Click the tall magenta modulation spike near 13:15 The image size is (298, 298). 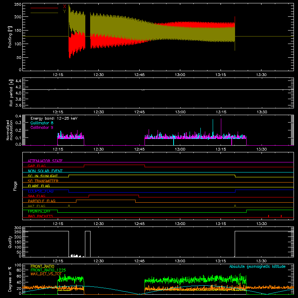(x=221, y=127)
